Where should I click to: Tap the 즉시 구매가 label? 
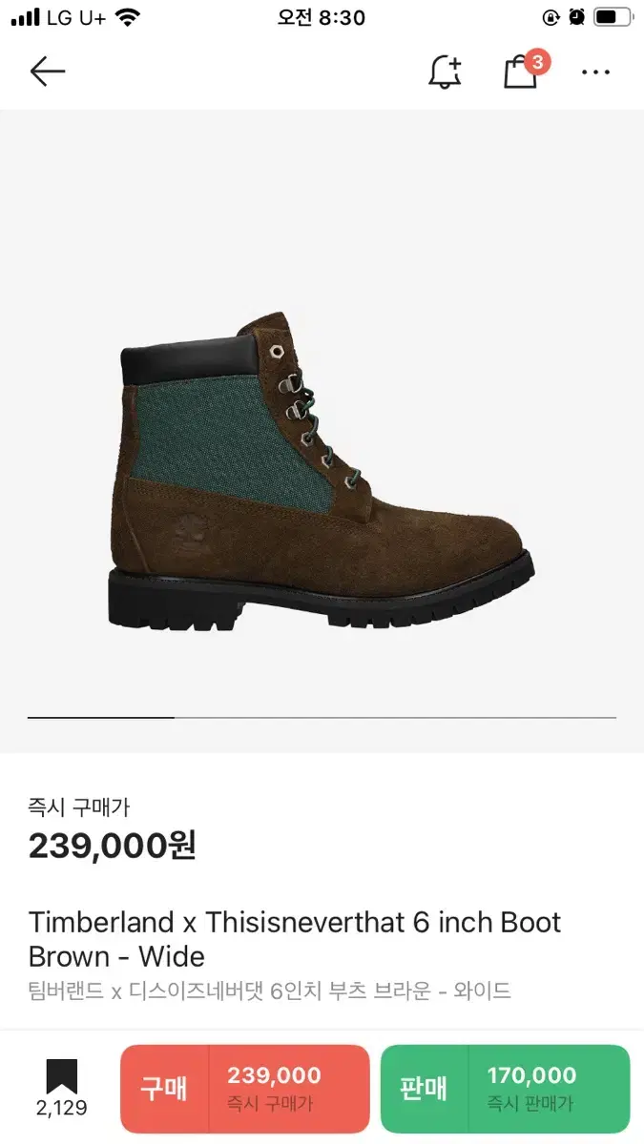coord(79,807)
